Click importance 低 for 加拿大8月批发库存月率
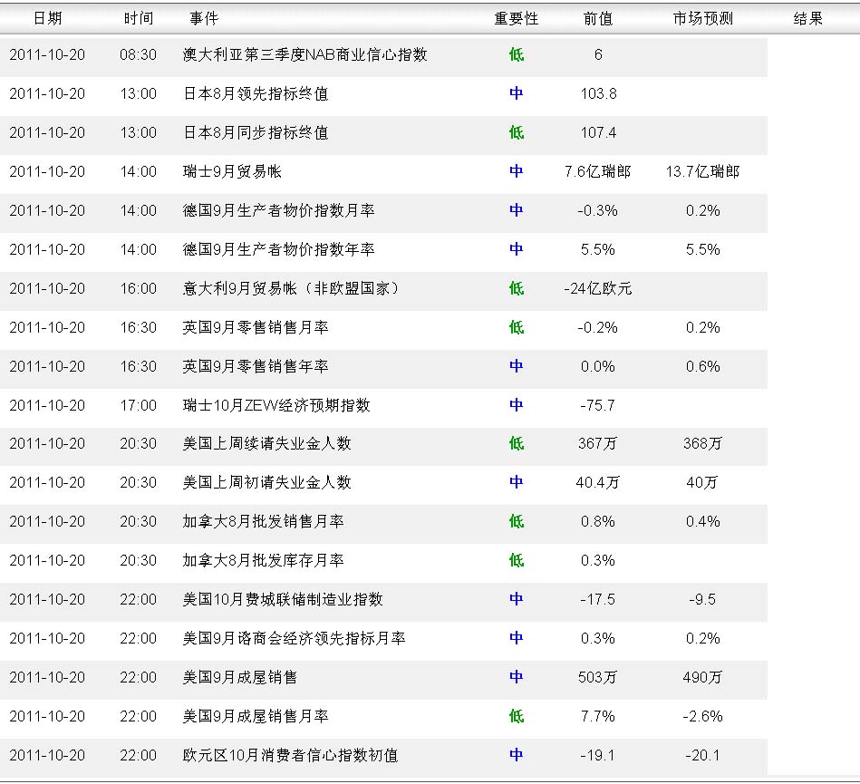 pyautogui.click(x=517, y=560)
